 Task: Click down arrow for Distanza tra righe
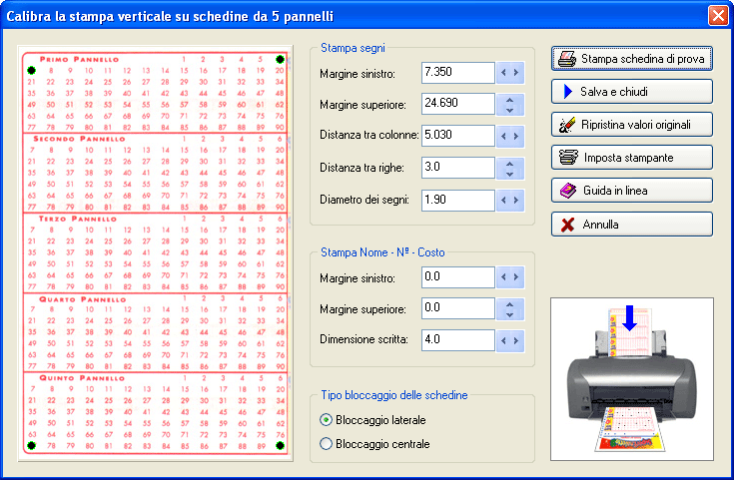[510, 174]
